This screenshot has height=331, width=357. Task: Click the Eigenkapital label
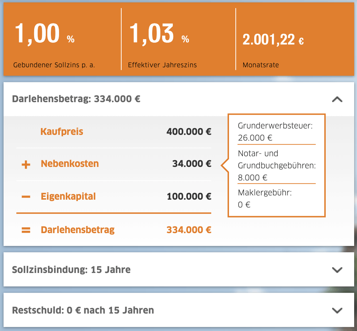[x=68, y=196]
